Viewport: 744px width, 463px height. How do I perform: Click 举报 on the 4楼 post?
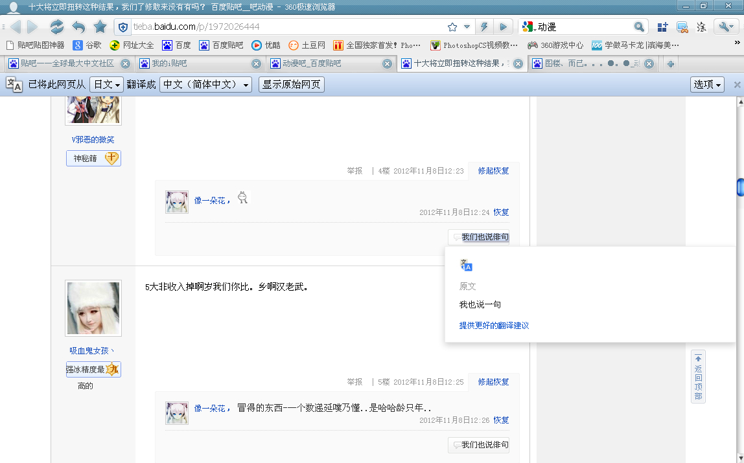[x=355, y=170]
